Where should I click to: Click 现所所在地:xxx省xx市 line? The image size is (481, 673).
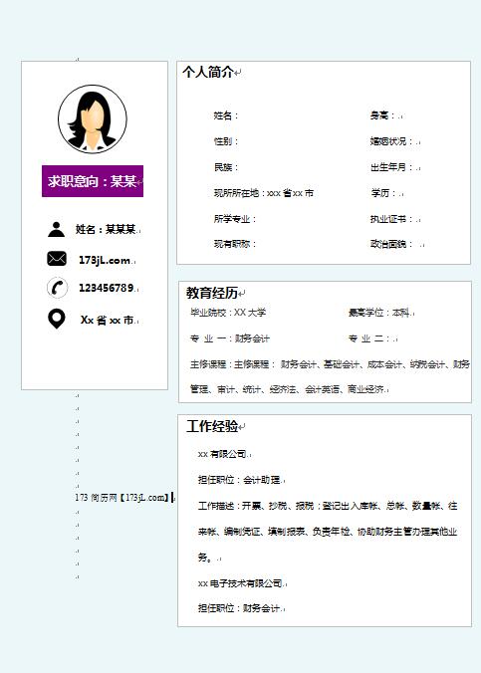point(264,193)
